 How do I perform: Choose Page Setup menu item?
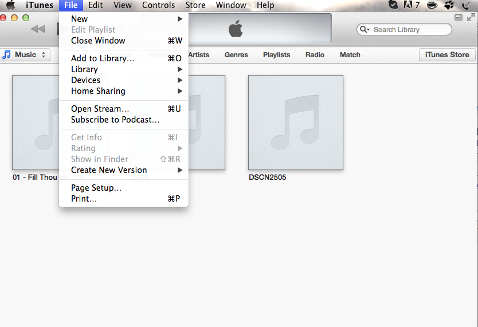[124, 188]
